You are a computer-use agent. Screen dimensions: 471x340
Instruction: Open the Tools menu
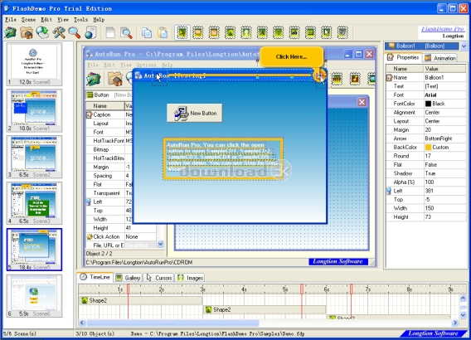click(80, 20)
